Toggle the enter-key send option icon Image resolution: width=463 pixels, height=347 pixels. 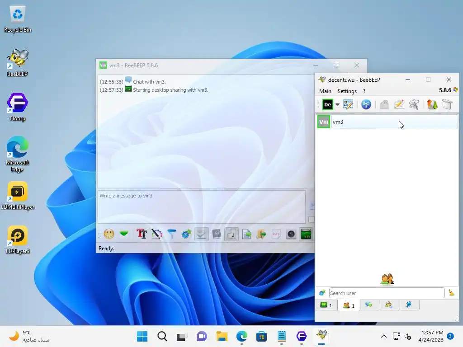[231, 234]
